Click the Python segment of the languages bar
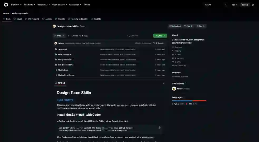 pyautogui.click(x=182, y=101)
